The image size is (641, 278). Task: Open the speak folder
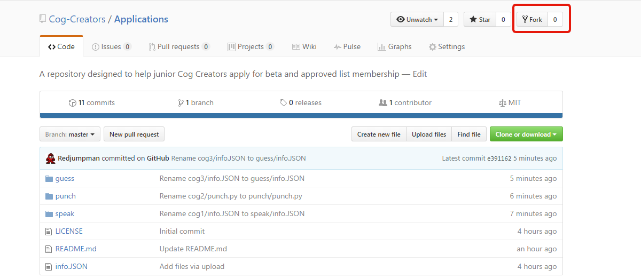(x=65, y=213)
